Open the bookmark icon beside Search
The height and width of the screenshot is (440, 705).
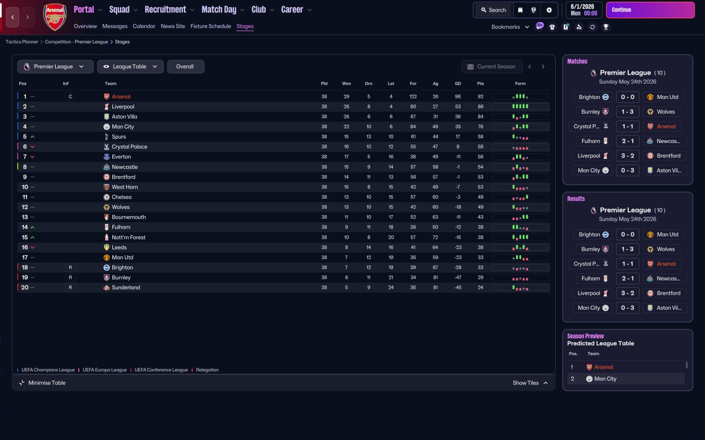pyautogui.click(x=520, y=10)
